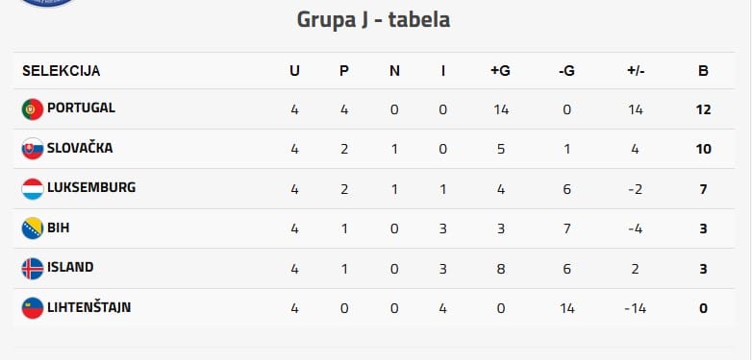Open the PORTUGAL team name

(x=81, y=108)
